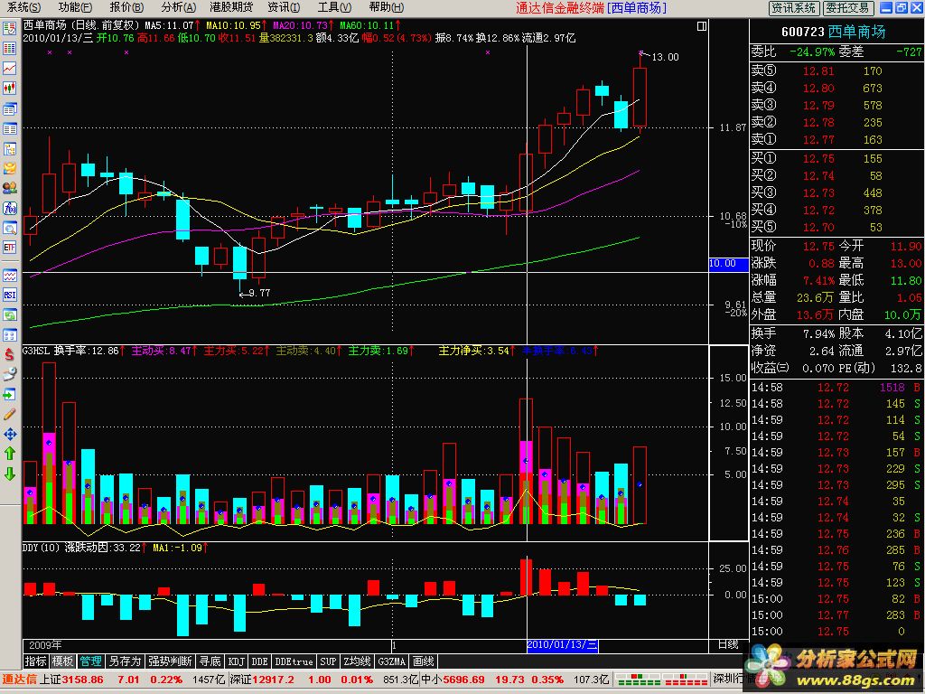
Task: Click the green up arrow icon
Action: click(9, 454)
